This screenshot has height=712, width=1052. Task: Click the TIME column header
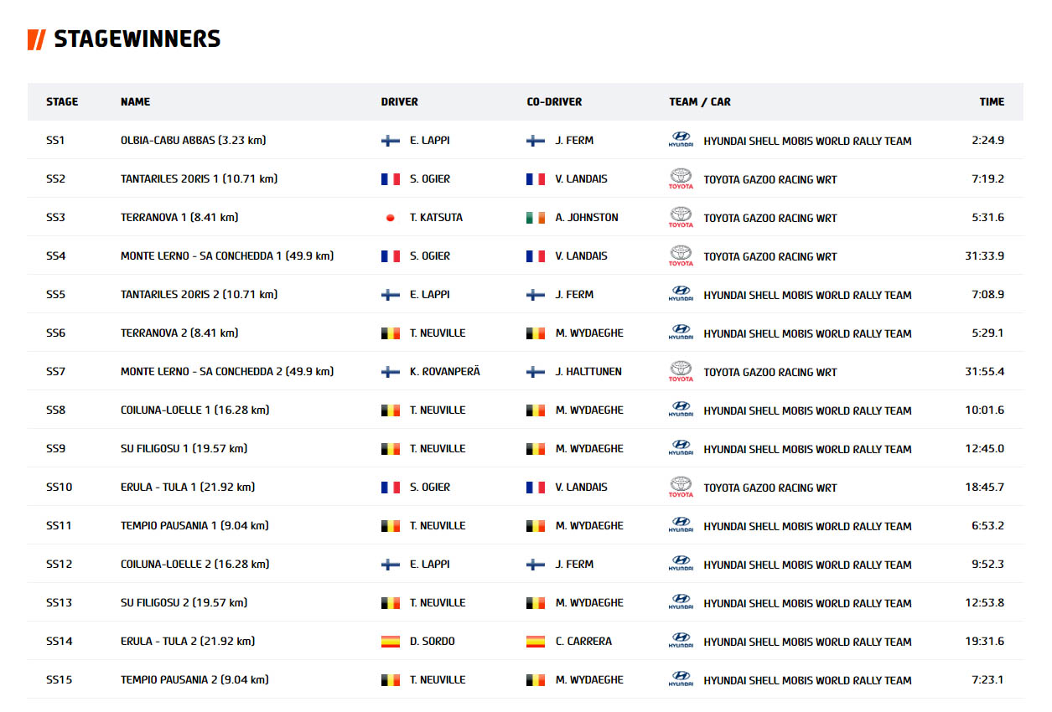pos(992,102)
